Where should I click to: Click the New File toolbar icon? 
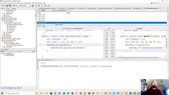tap(2, 6)
